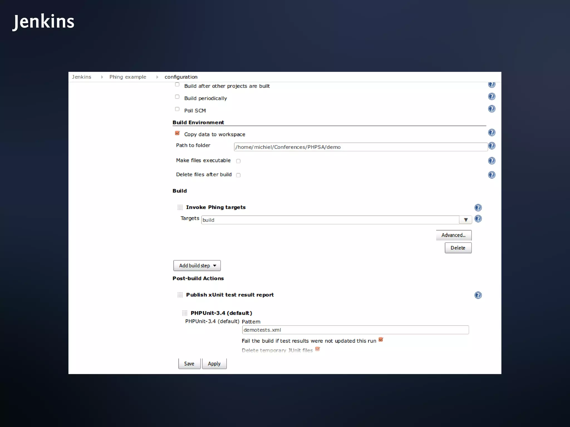Uncheck Fail the build if results not updated
The image size is (570, 427).
tap(381, 340)
